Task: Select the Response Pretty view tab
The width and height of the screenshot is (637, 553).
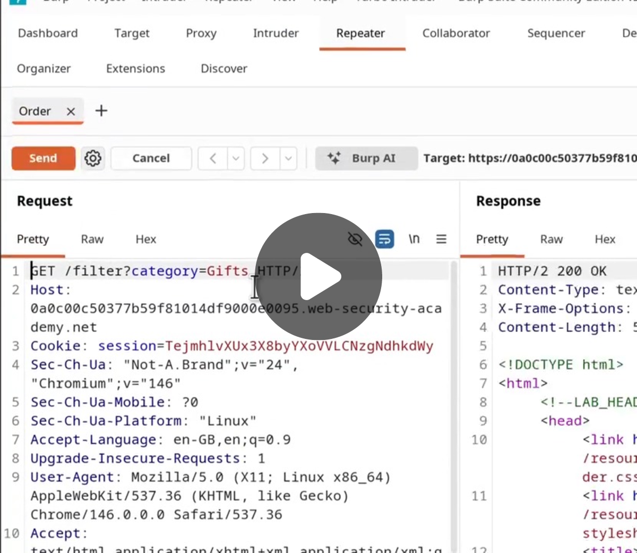Action: [x=492, y=239]
